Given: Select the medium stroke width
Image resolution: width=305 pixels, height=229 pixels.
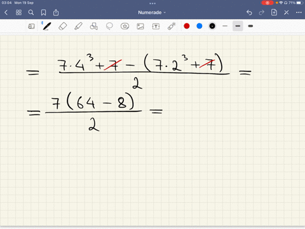Looking at the screenshot, I should [x=238, y=26].
